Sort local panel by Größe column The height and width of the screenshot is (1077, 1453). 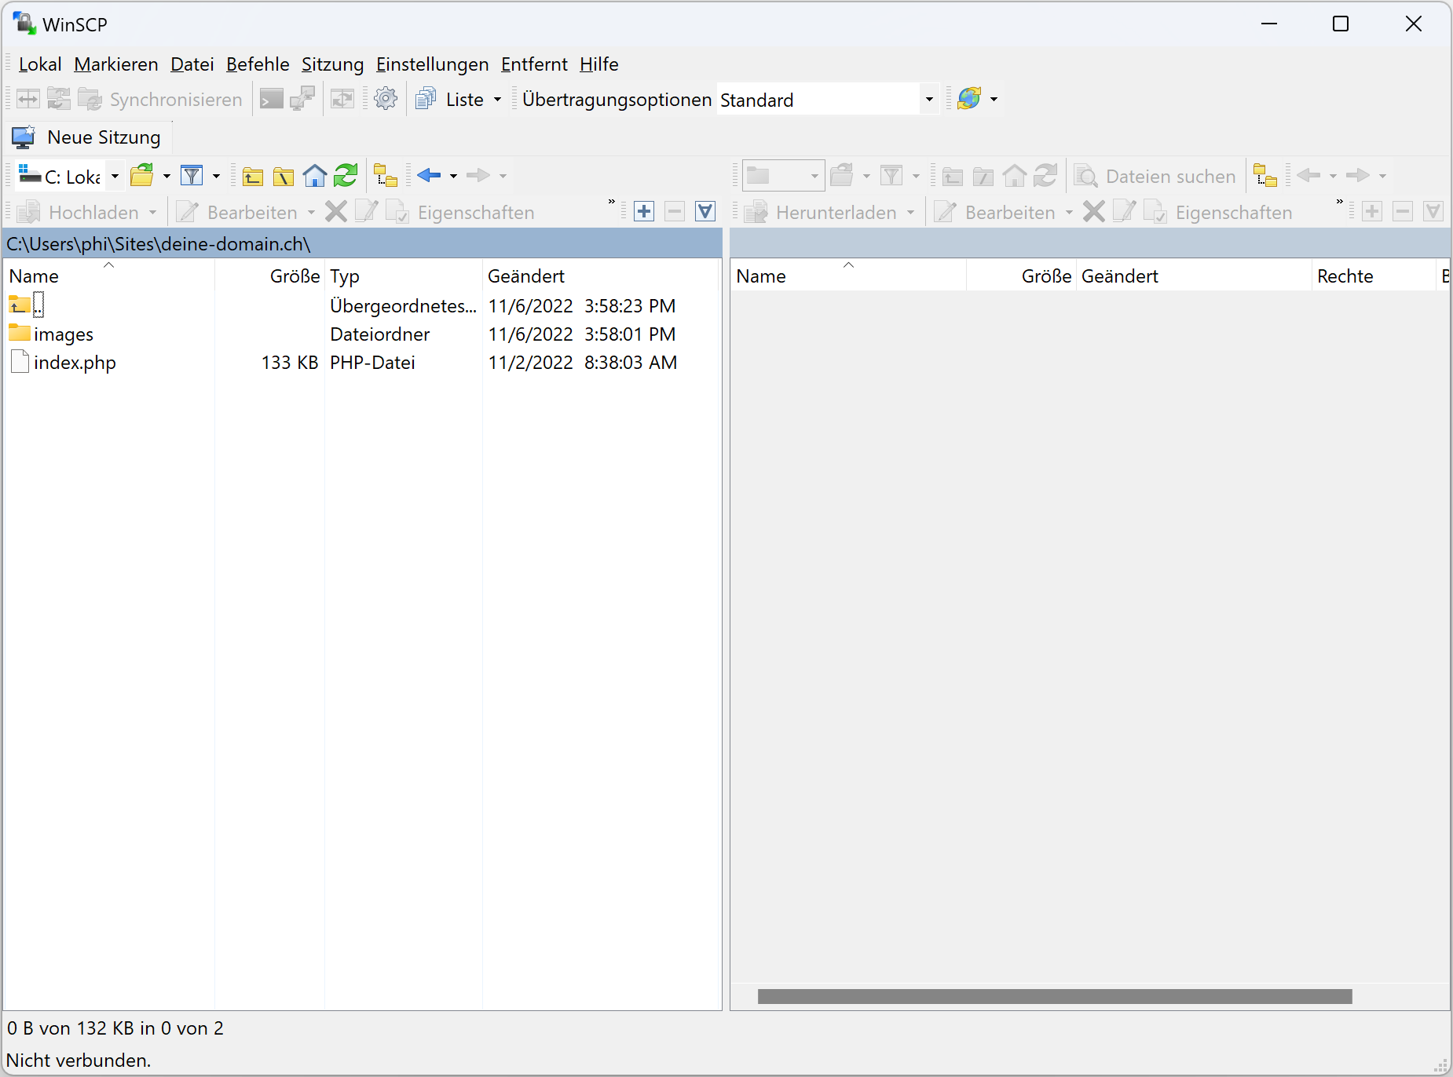(269, 276)
